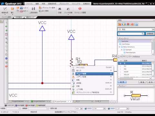Click the file operations ribbon tab
155x116 pixels.
[x=6, y=17]
